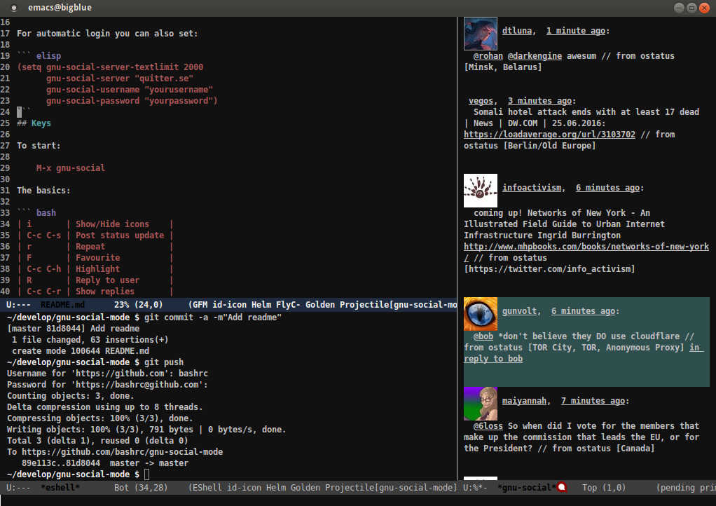Screen dimensions: 716x506
Task: Click "For automatic login you can also set:" line
Action: tap(107, 34)
